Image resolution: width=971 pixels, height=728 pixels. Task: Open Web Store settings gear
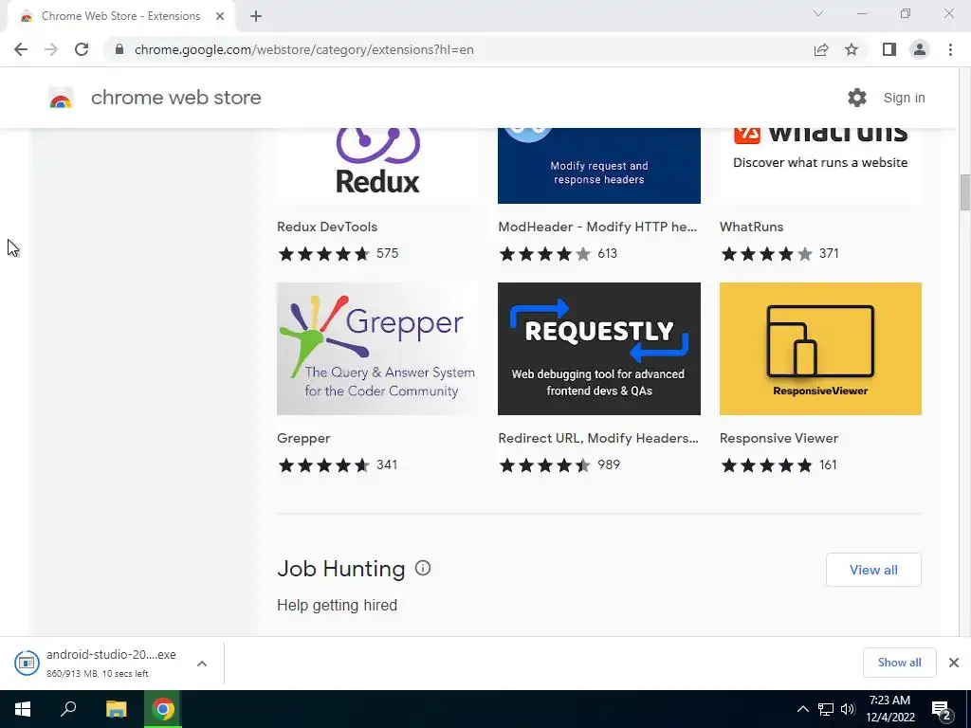856,98
